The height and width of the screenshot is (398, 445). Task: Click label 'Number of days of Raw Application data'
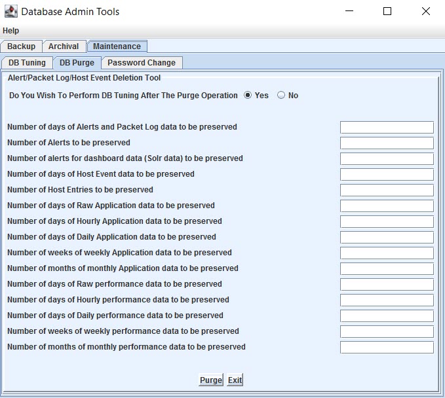click(111, 206)
